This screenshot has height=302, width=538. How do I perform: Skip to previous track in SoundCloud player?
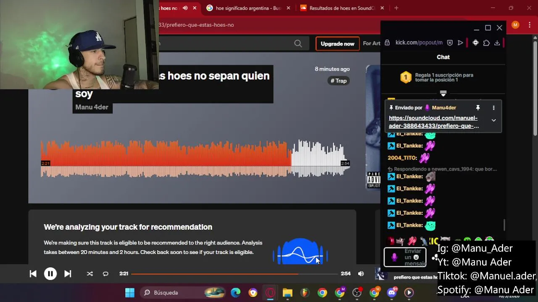[x=33, y=274]
